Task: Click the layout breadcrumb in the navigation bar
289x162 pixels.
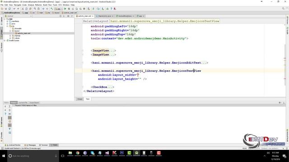Action: pyautogui.click(x=56, y=13)
